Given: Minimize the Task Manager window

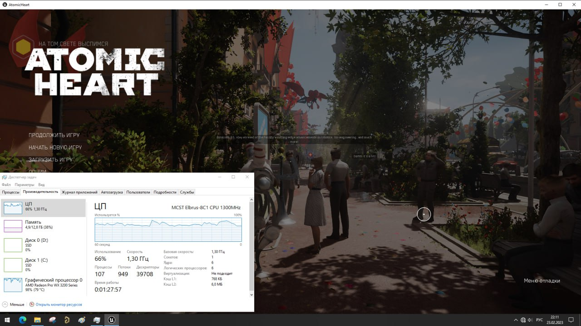Looking at the screenshot, I should (x=220, y=177).
